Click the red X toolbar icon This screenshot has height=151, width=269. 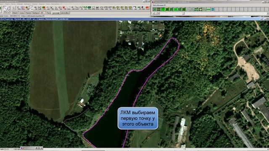[x=64, y=8]
